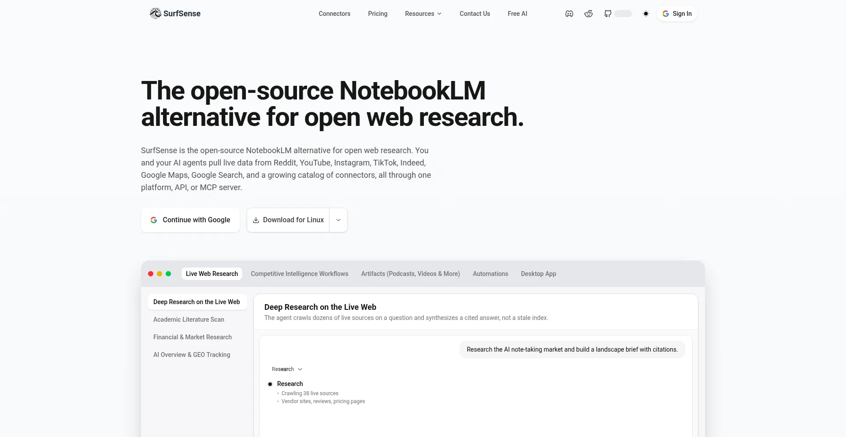Screen dimensions: 846x437
Task: Click the yellow window dot in demo
Action: (160, 274)
